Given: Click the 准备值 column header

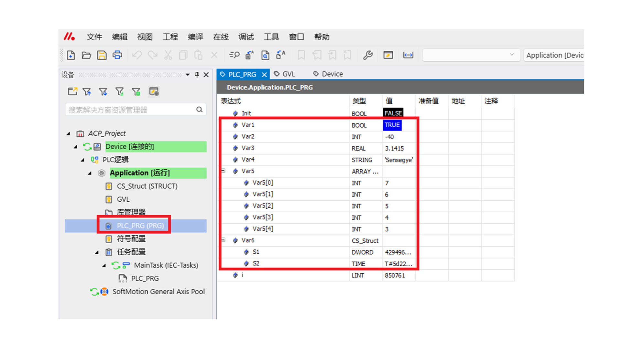Looking at the screenshot, I should [x=429, y=101].
